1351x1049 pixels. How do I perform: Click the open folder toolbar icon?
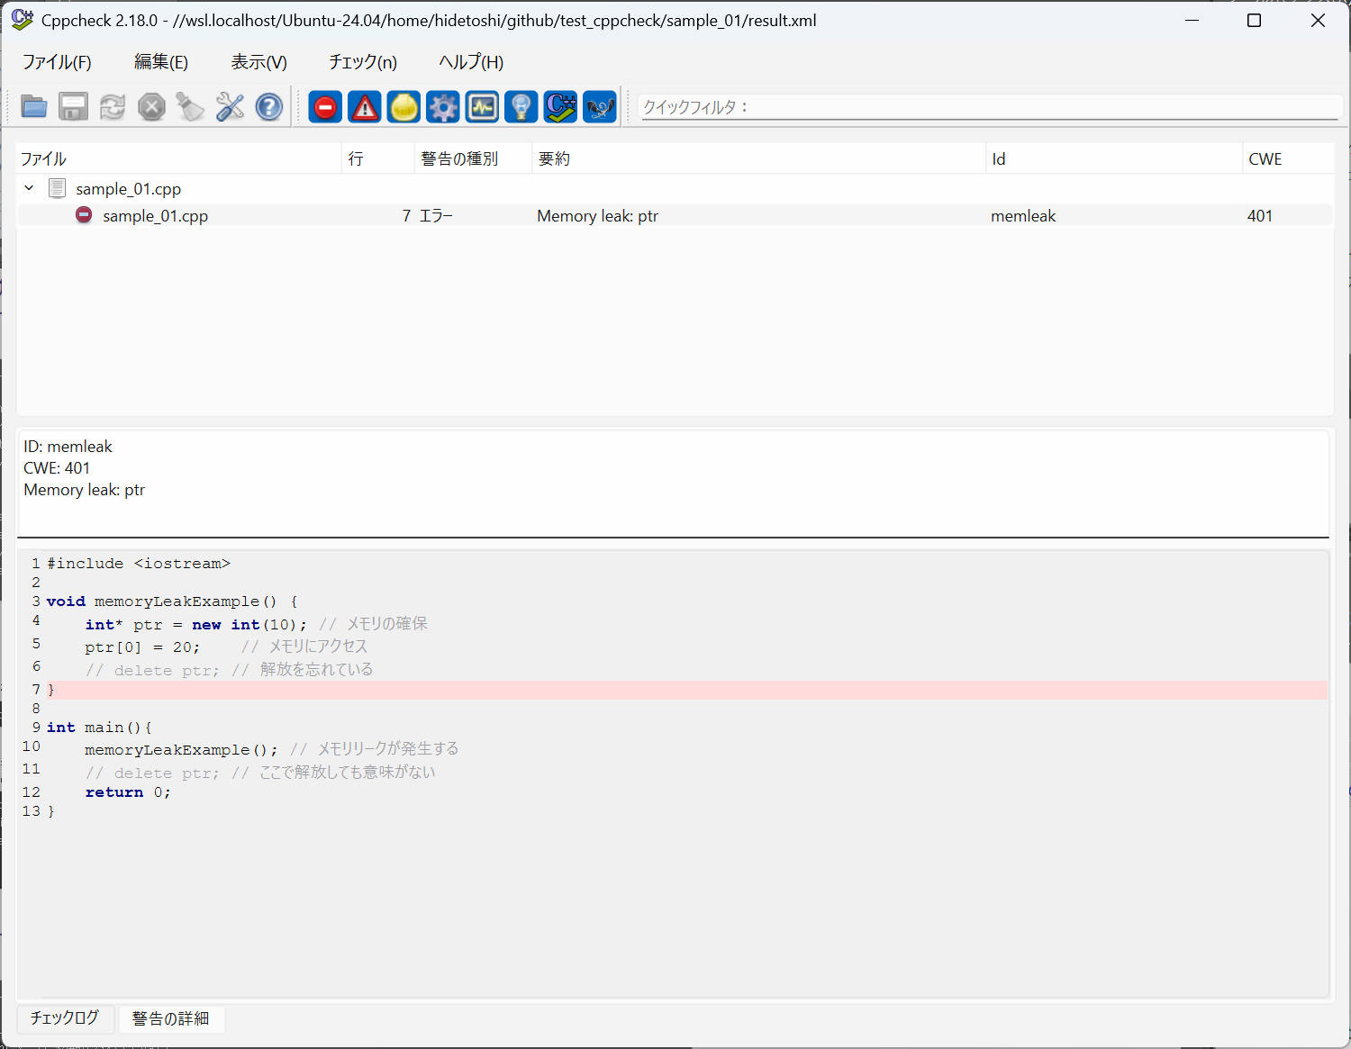34,107
